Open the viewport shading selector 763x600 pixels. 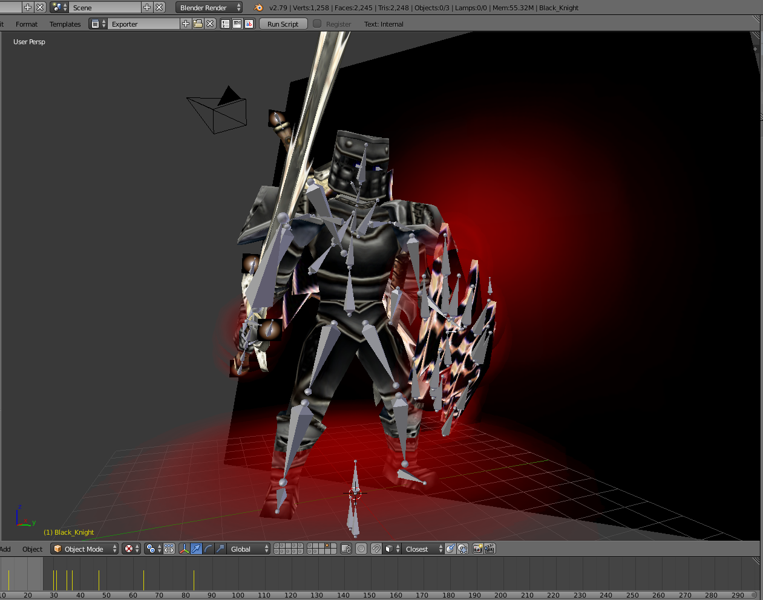131,549
